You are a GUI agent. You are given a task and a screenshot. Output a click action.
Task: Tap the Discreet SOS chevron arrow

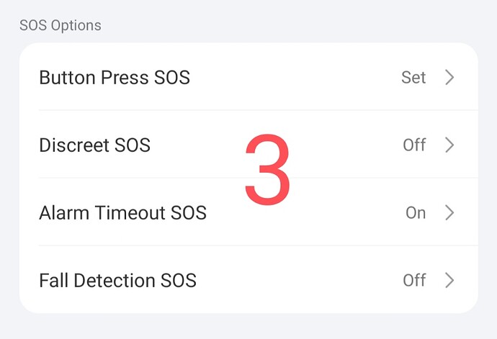(449, 145)
